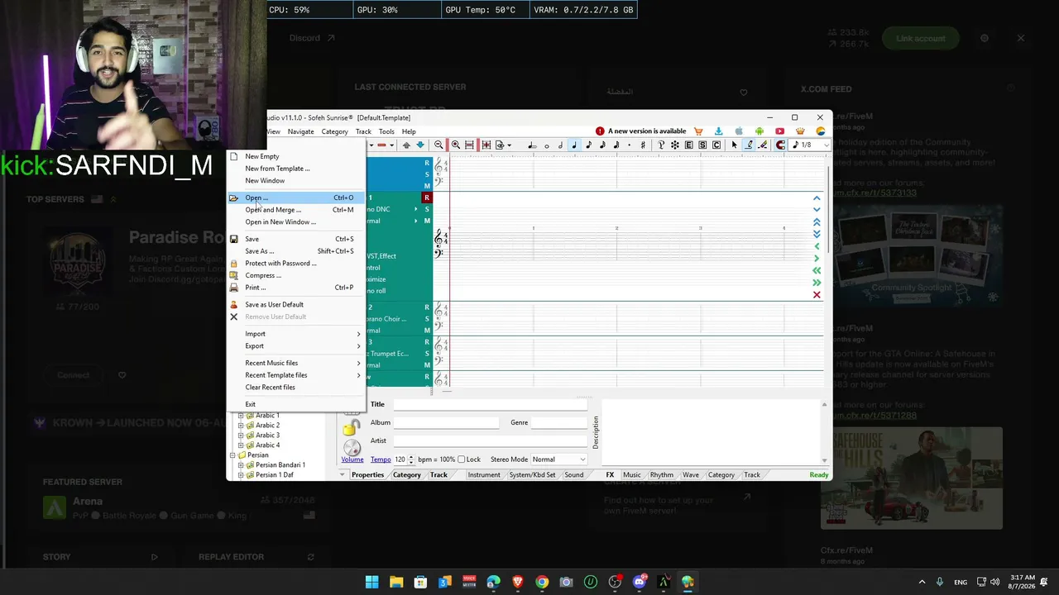Toggle the Lock checkbox near tempo
Image resolution: width=1059 pixels, height=595 pixels.
pyautogui.click(x=462, y=459)
